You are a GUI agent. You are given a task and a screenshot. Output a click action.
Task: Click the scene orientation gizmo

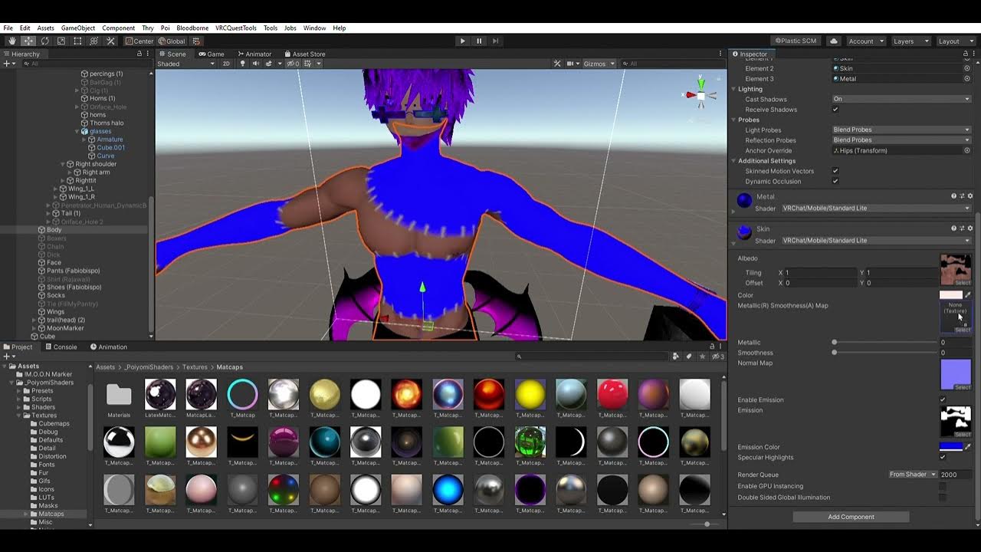[x=700, y=94]
